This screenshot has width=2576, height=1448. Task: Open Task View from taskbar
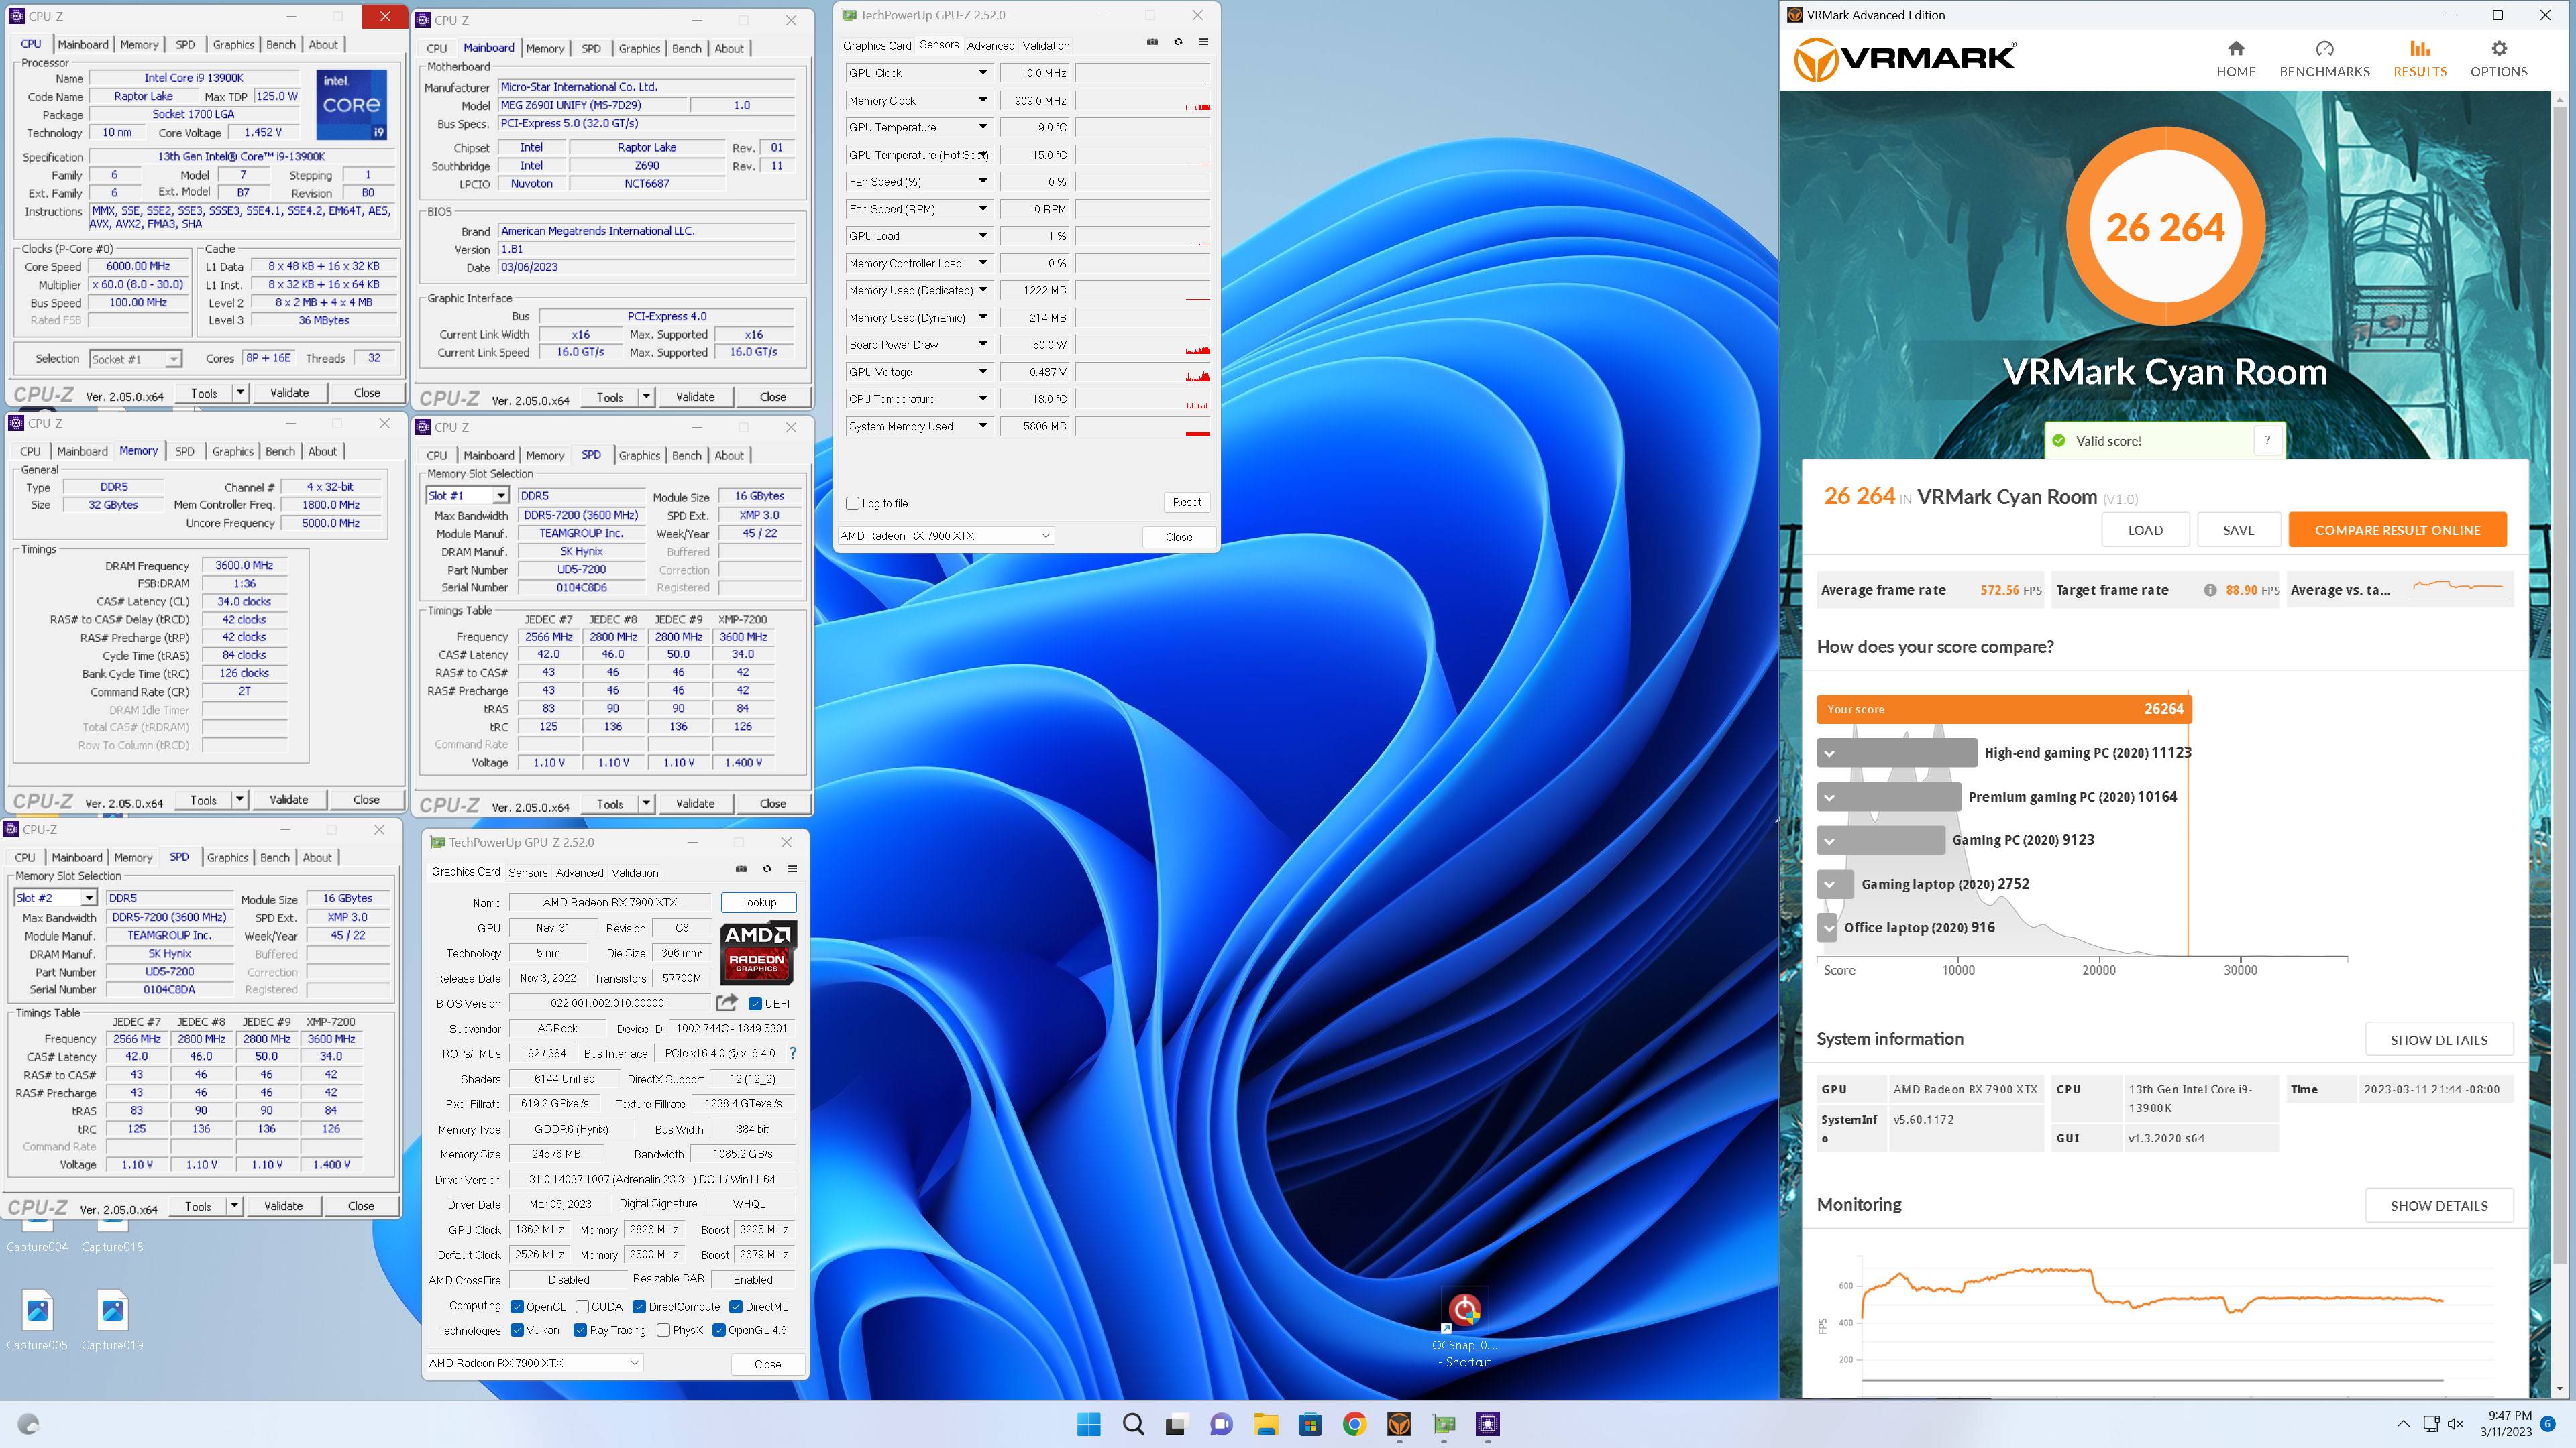tap(1176, 1424)
